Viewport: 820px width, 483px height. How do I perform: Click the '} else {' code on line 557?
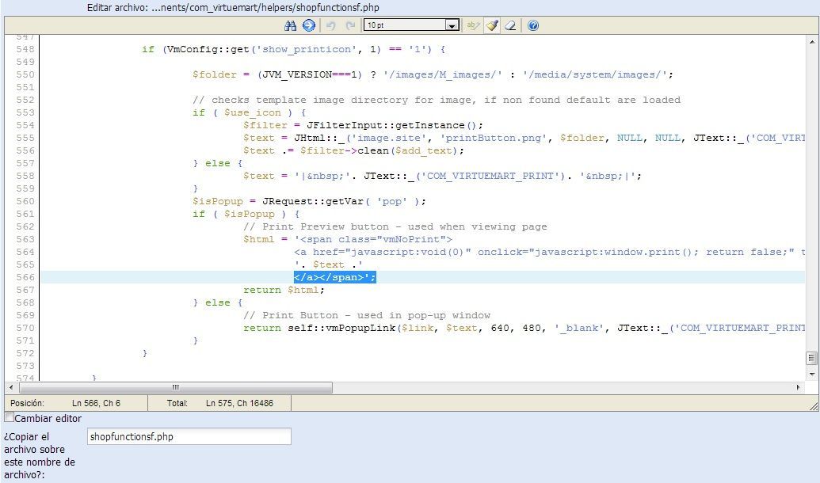(218, 163)
